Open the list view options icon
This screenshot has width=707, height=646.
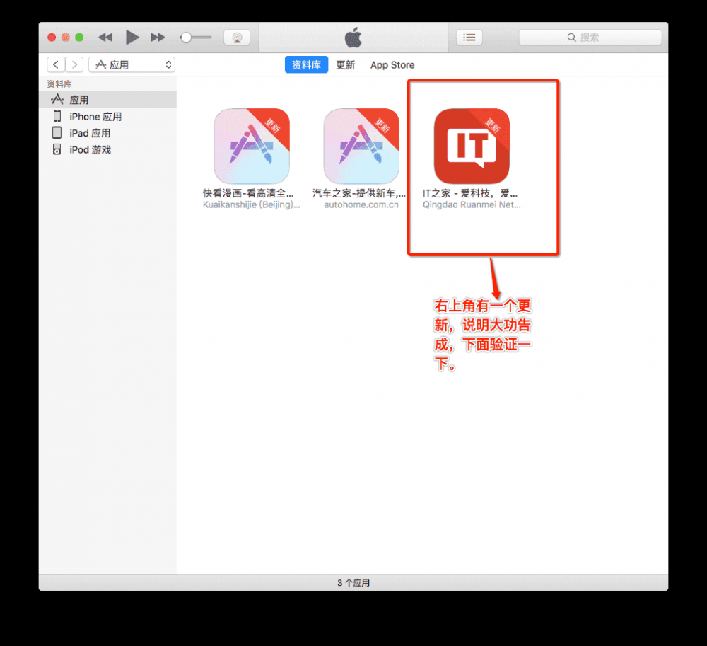(x=469, y=37)
